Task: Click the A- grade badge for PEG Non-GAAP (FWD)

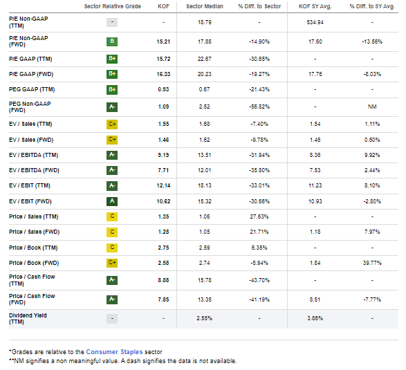Action: 112,107
